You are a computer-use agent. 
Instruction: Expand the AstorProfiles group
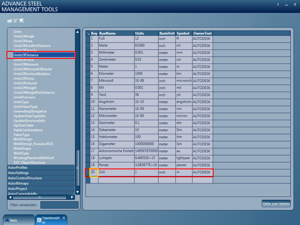click(41, 167)
